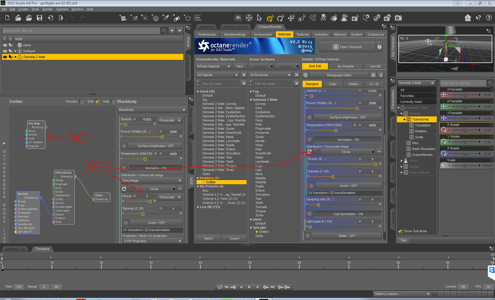Hide the Null'spot node with its eye icon
The height and width of the screenshot is (300, 495).
click(5, 51)
